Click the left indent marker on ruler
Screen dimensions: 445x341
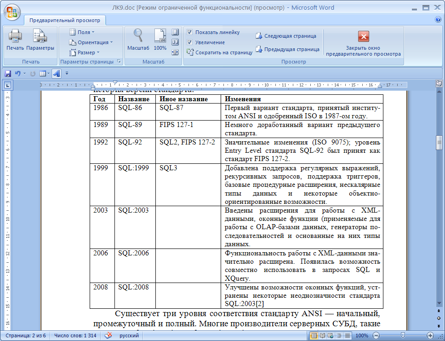(x=93, y=87)
